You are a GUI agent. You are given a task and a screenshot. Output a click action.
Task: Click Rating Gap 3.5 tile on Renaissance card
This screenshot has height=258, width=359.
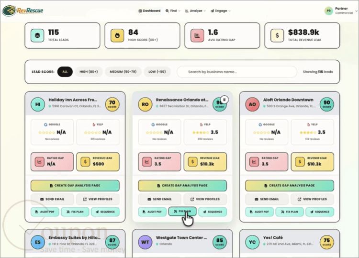[x=159, y=162]
